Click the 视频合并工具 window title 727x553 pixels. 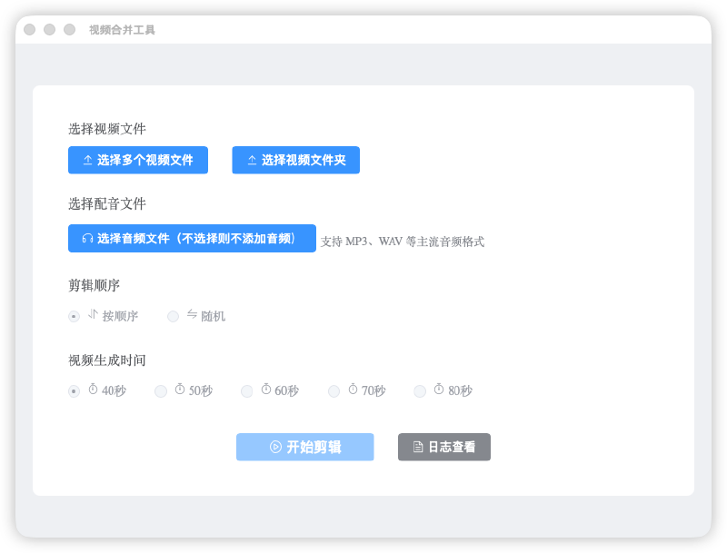122,30
